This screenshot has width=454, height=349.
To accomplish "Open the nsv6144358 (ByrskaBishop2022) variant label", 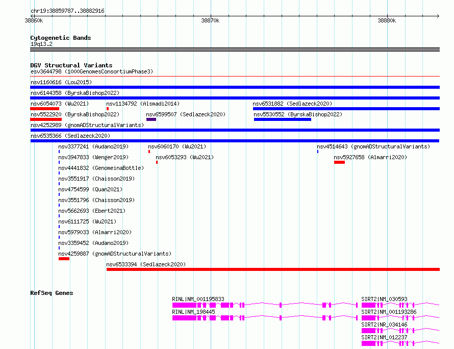I will tap(75, 93).
